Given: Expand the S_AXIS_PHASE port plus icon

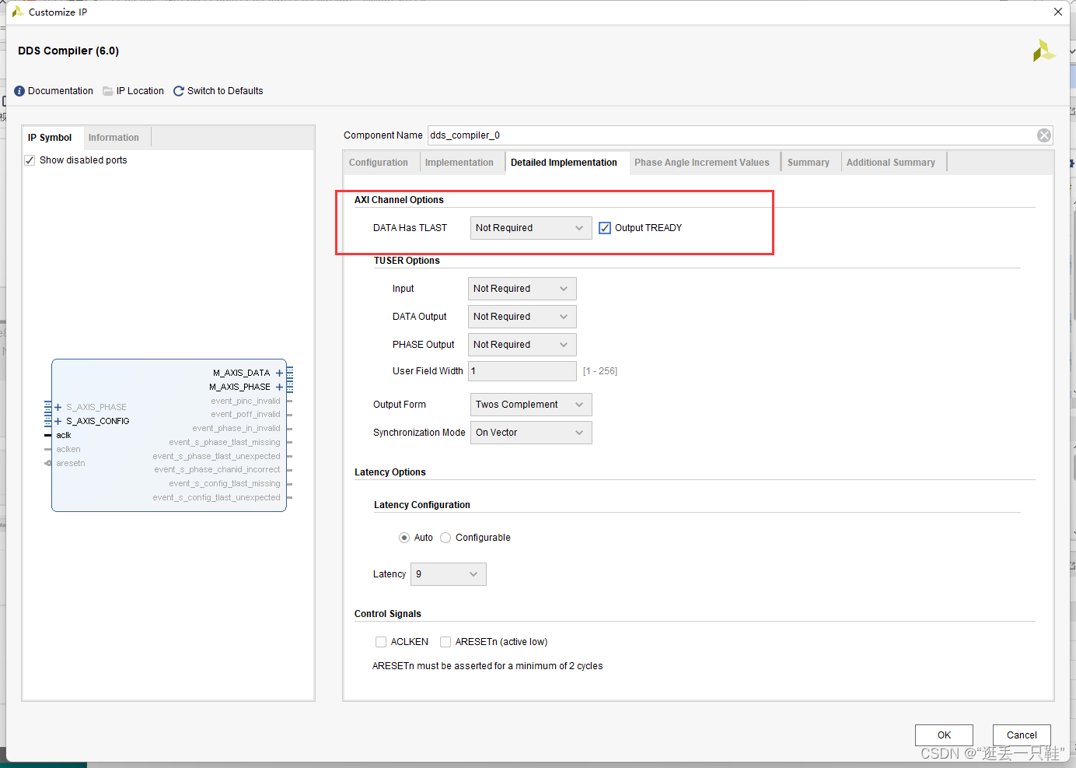Looking at the screenshot, I should [58, 407].
